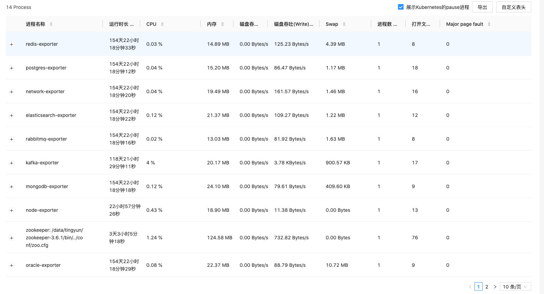
Task: Click redis-exporter write 125.23 Bytes/s
Action: (x=291, y=44)
